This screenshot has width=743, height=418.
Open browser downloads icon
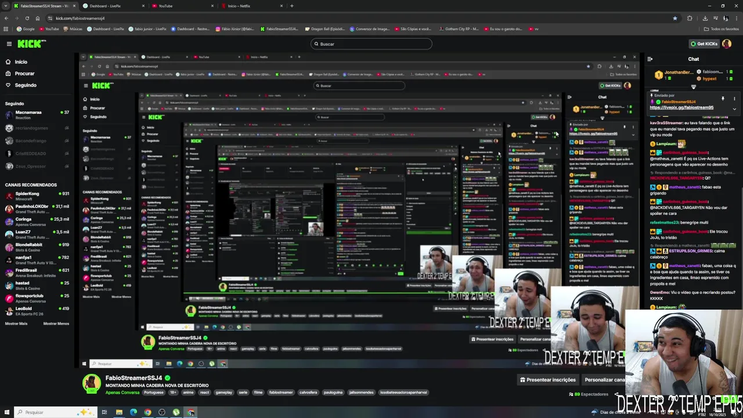705,18
